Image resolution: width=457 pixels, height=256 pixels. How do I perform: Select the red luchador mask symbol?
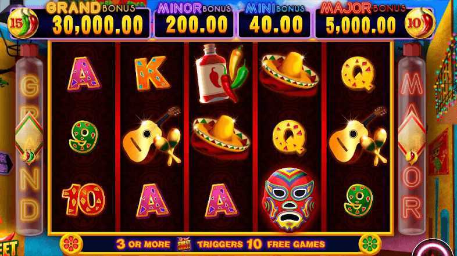pyautogui.click(x=288, y=199)
